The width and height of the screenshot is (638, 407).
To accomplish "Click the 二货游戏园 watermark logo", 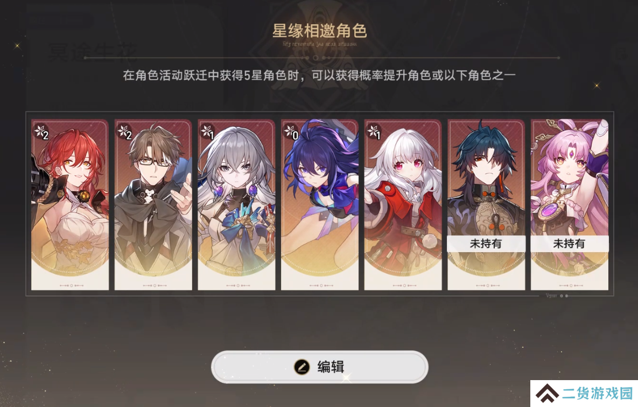I will click(547, 393).
